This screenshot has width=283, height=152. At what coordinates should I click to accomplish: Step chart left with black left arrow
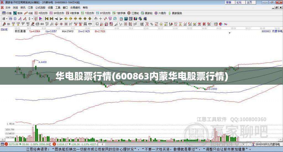click(56, 19)
